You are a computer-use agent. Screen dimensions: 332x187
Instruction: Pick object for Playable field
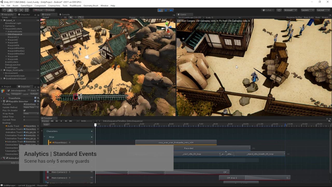(38, 104)
